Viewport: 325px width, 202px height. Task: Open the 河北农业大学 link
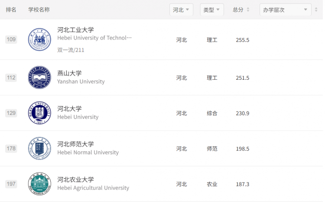(x=75, y=179)
